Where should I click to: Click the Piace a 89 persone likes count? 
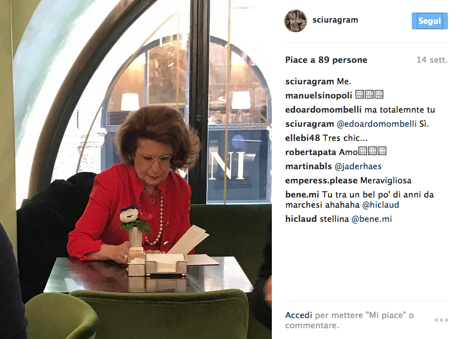click(x=326, y=60)
